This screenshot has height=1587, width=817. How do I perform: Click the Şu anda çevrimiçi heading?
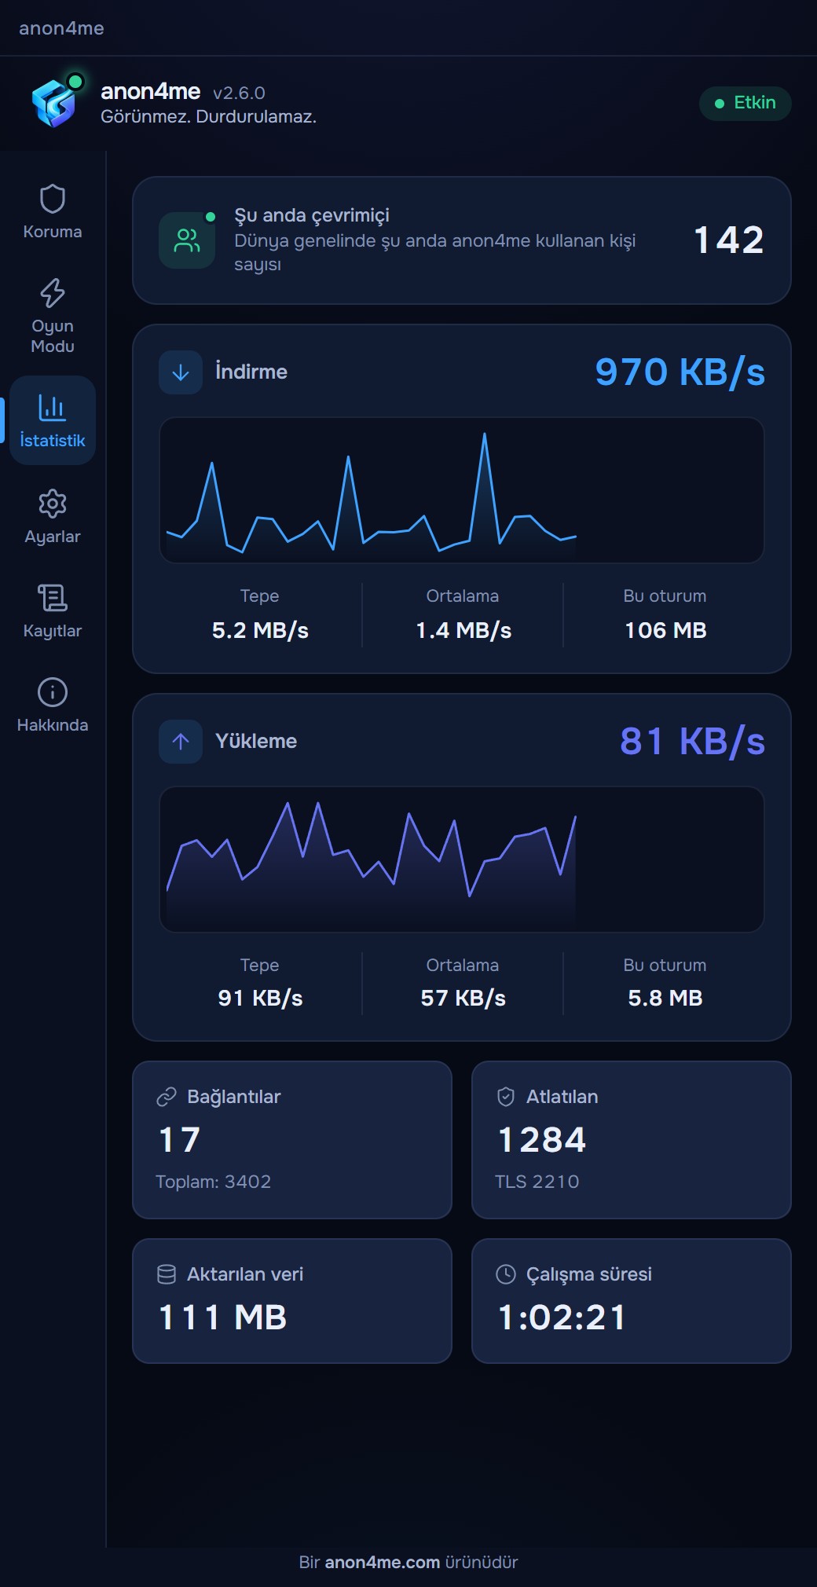click(x=312, y=215)
